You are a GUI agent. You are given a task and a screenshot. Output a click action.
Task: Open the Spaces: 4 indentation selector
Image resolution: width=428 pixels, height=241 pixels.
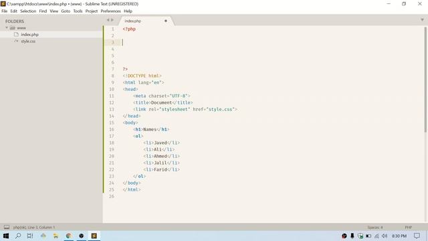(375, 228)
